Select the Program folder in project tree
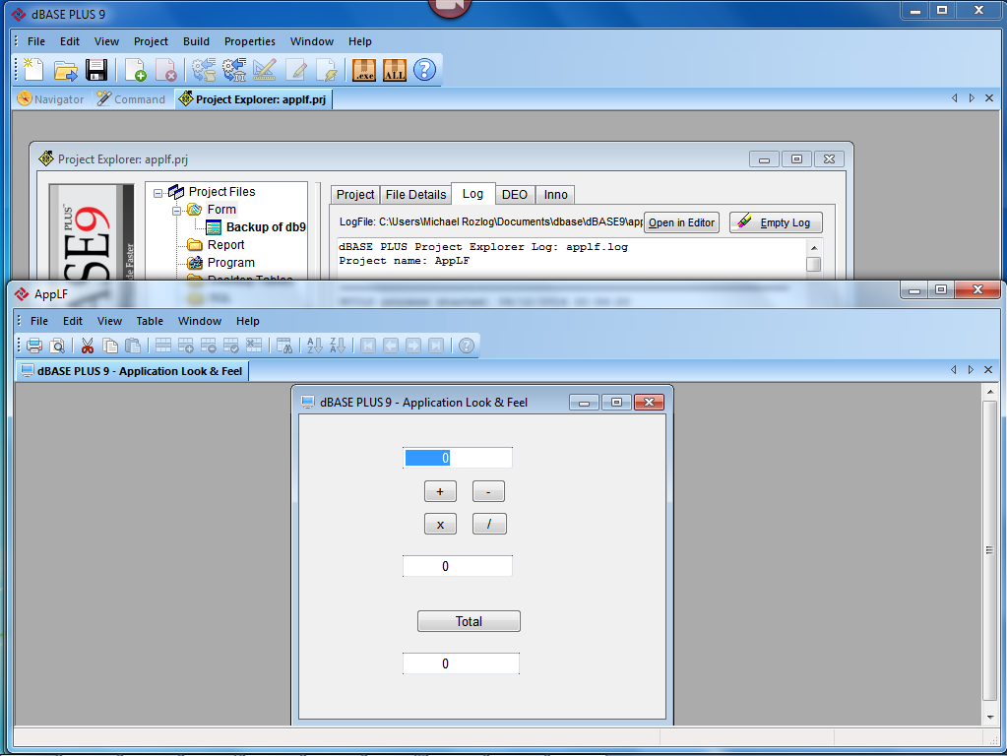Image resolution: width=1007 pixels, height=756 pixels. (x=230, y=263)
